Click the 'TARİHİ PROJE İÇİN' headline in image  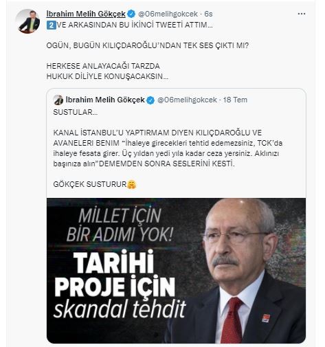[115, 274]
